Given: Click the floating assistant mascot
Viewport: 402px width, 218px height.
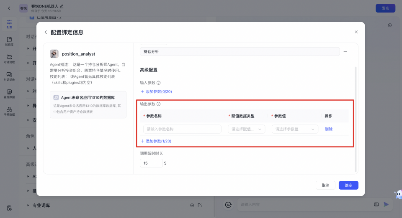Looking at the screenshot, I should [398, 195].
